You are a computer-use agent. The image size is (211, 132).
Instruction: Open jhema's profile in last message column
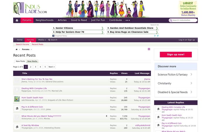point(147,79)
